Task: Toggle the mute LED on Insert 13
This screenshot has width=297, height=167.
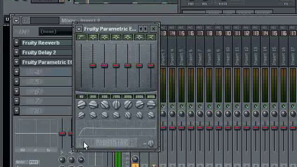Action: coord(256,106)
